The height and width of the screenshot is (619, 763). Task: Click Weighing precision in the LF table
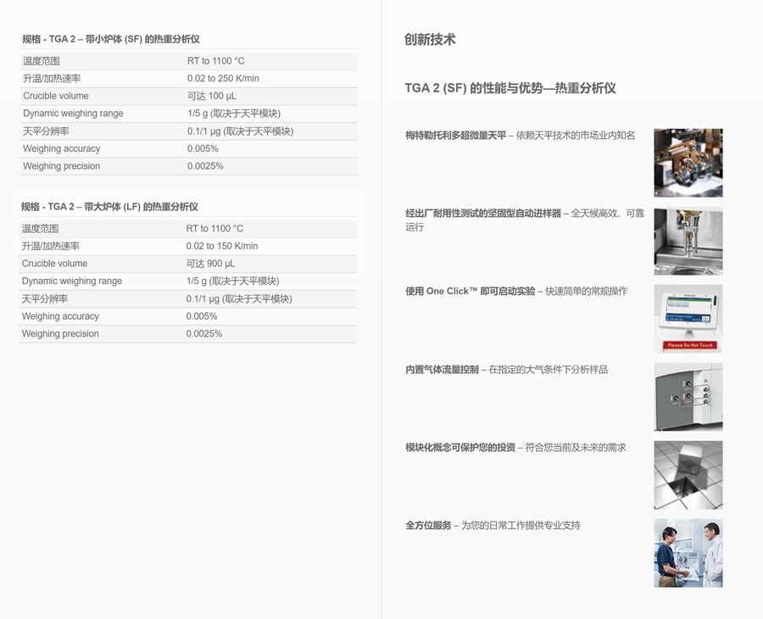pos(60,333)
